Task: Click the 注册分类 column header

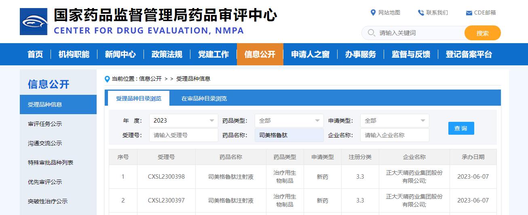Action: coord(360,157)
